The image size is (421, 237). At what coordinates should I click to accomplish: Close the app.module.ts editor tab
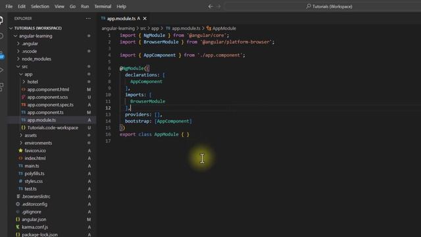(145, 18)
